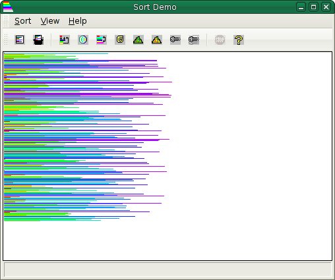Open the Help menu
The height and width of the screenshot is (280, 335).
(77, 21)
